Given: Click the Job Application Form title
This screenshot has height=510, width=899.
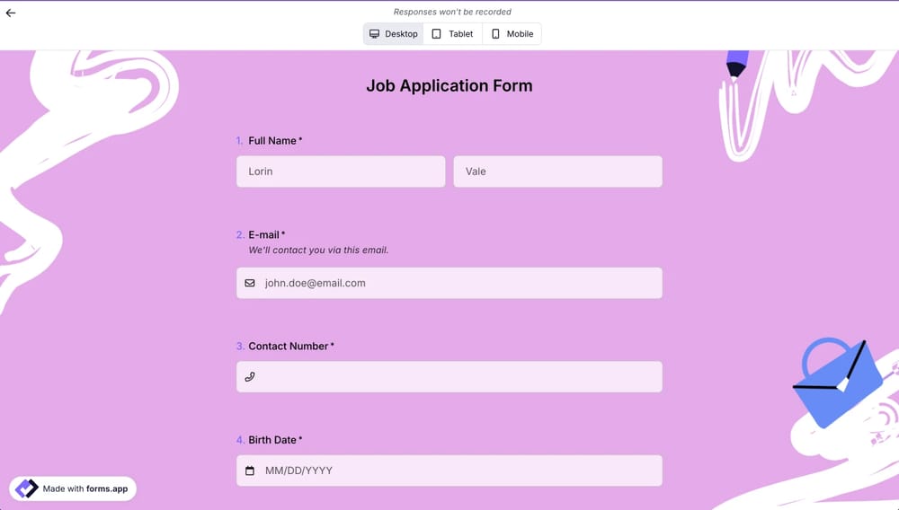Looking at the screenshot, I should point(449,86).
